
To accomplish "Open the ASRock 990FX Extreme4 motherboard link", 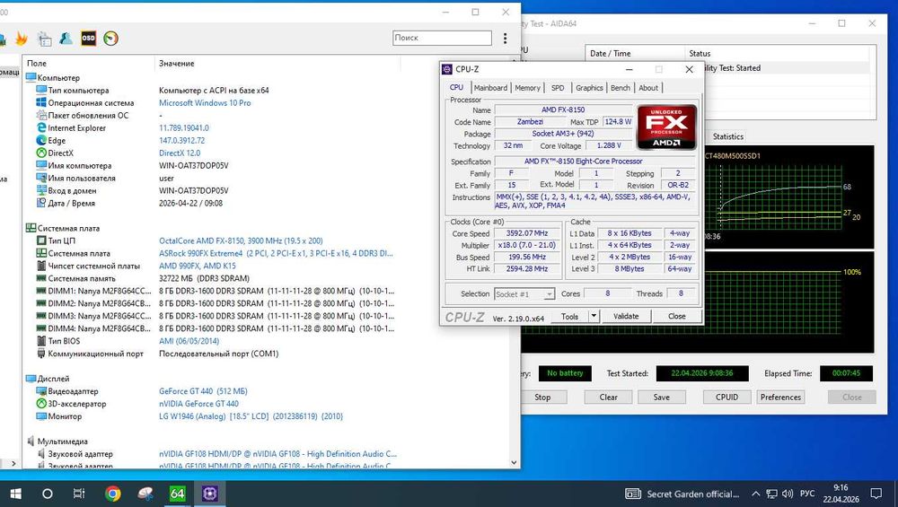I will (x=276, y=253).
